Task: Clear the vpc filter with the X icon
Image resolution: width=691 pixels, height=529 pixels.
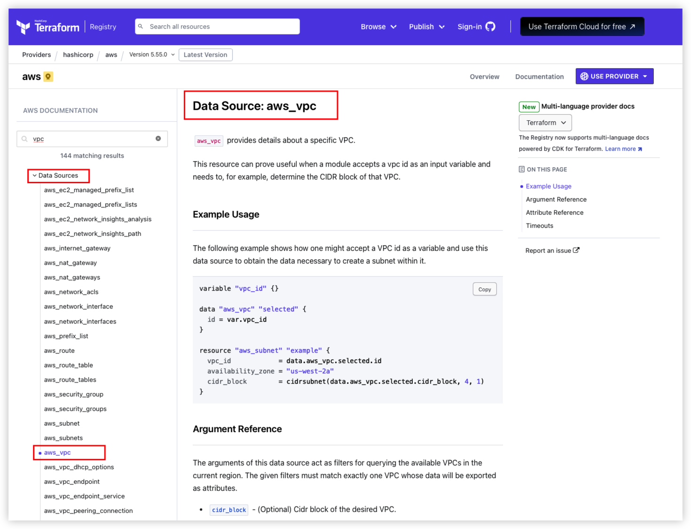Action: click(x=158, y=139)
